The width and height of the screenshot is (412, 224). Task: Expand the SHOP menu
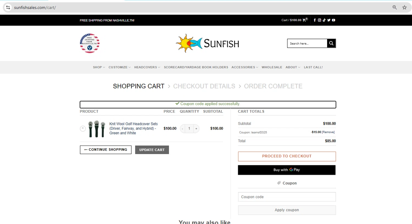tap(99, 67)
